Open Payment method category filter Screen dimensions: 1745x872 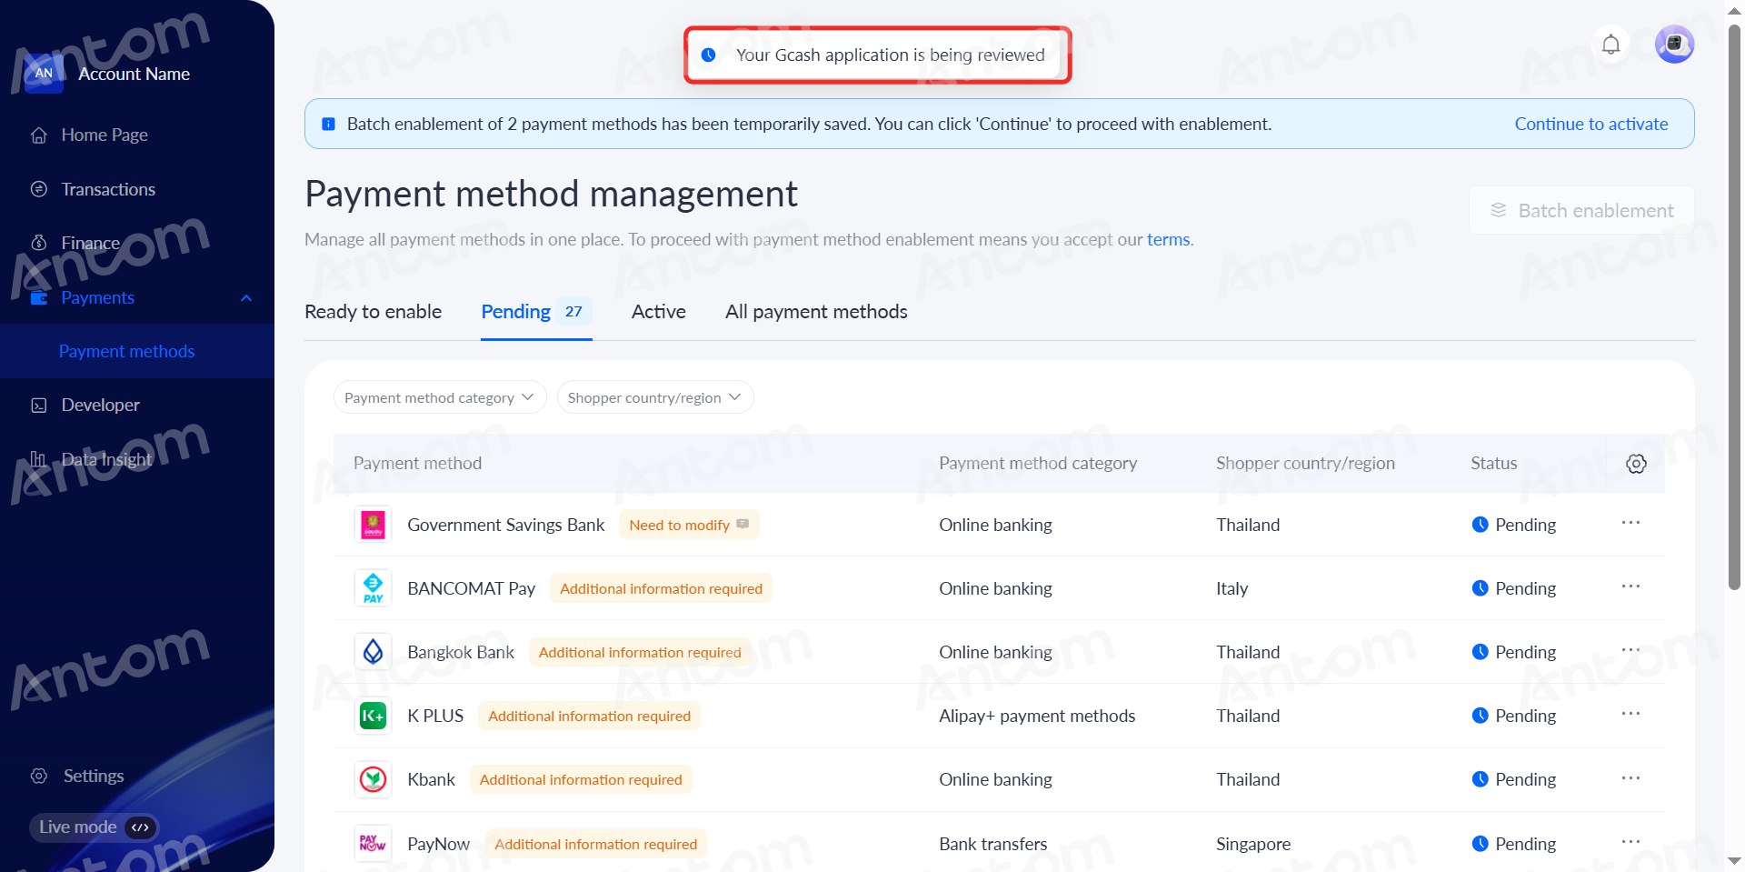pos(440,397)
